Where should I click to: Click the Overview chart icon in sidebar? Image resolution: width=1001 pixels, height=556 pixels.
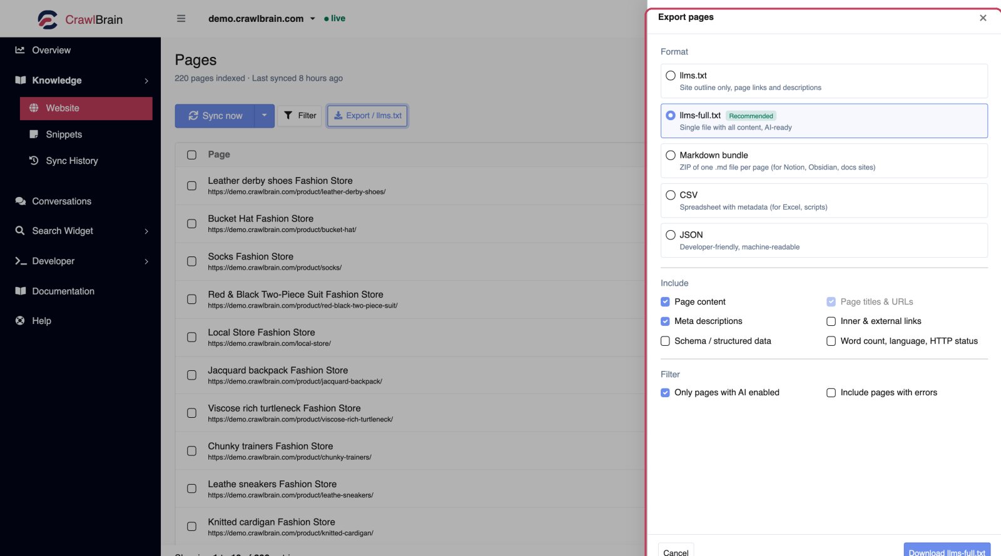pyautogui.click(x=20, y=50)
